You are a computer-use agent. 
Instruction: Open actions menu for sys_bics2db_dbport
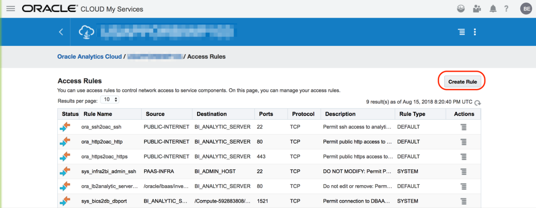click(x=464, y=201)
